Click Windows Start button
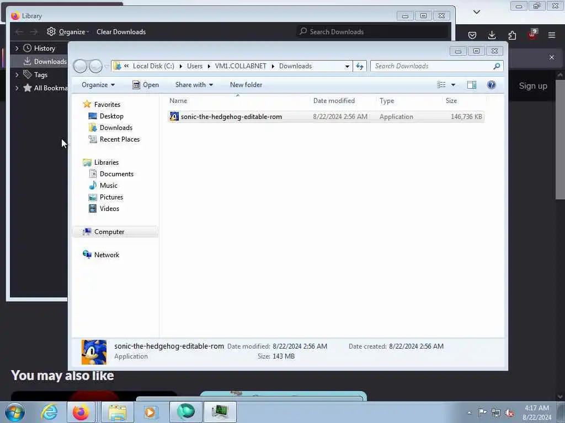Image resolution: width=565 pixels, height=423 pixels. pos(15,412)
